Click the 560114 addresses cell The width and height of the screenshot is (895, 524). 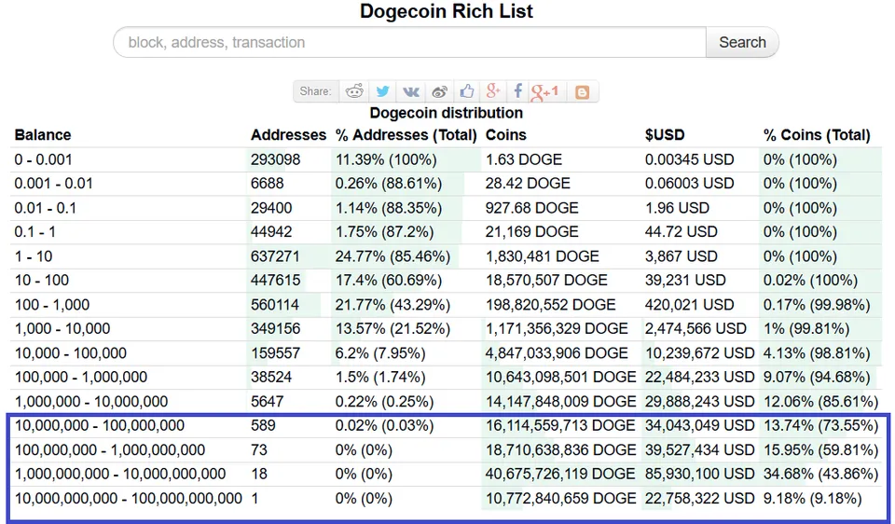click(x=274, y=305)
